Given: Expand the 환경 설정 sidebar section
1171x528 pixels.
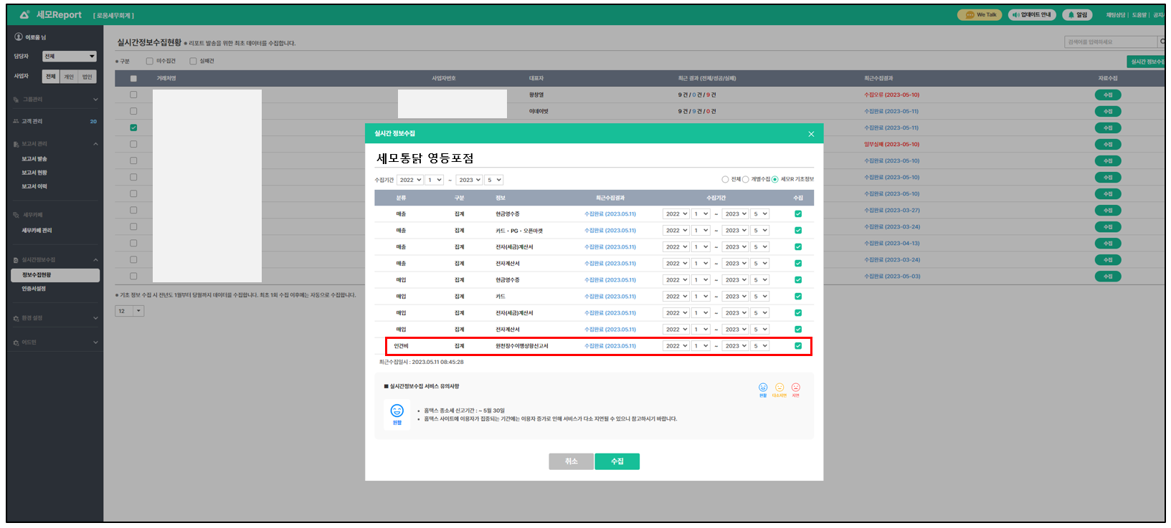Looking at the screenshot, I should [x=54, y=318].
